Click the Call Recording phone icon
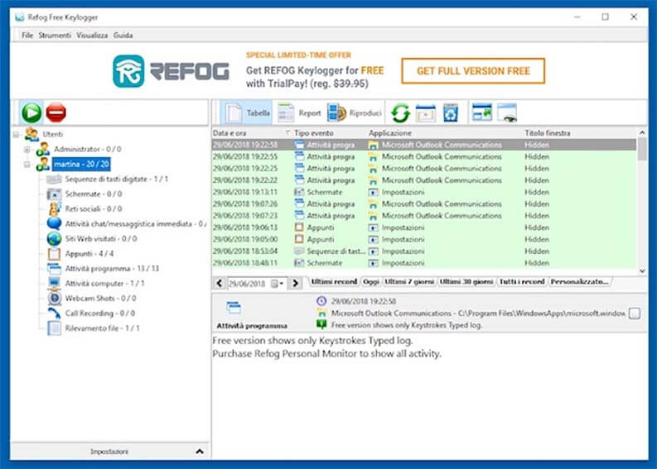The width and height of the screenshot is (657, 469). 54,313
